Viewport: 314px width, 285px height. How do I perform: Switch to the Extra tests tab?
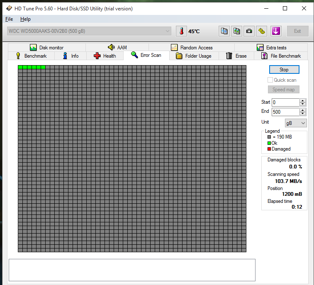pos(271,47)
